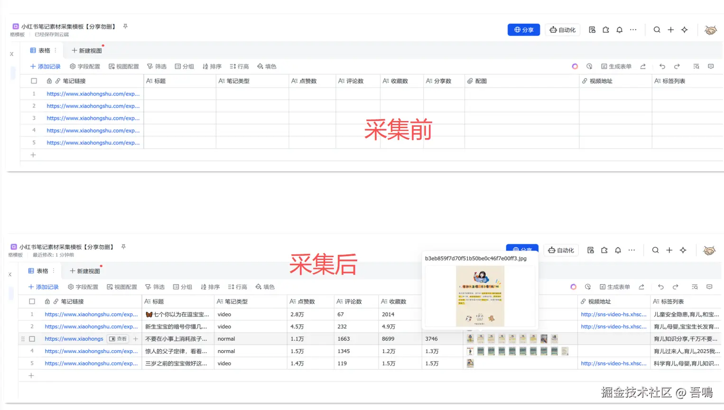The height and width of the screenshot is (410, 724).
Task: Open the comments icon in 采集后 toolbar
Action: point(709,287)
